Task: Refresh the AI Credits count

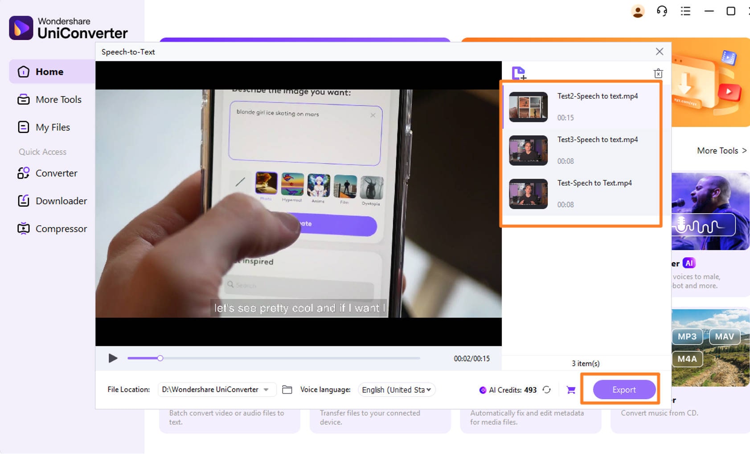Action: [547, 390]
